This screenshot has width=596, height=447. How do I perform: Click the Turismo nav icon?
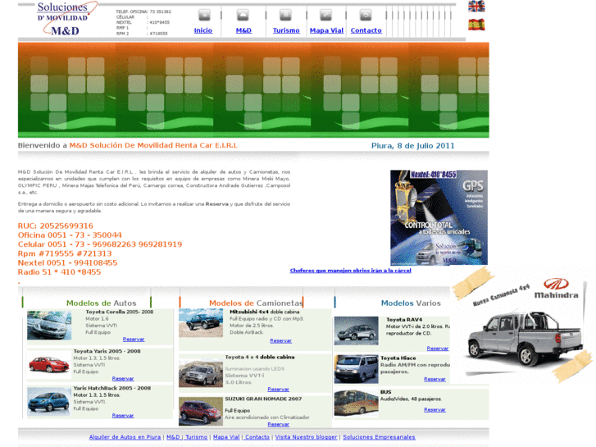pyautogui.click(x=285, y=16)
